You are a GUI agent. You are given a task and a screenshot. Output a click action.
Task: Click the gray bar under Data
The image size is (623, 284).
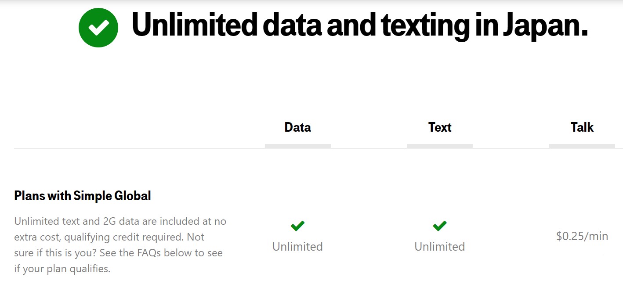pyautogui.click(x=298, y=146)
